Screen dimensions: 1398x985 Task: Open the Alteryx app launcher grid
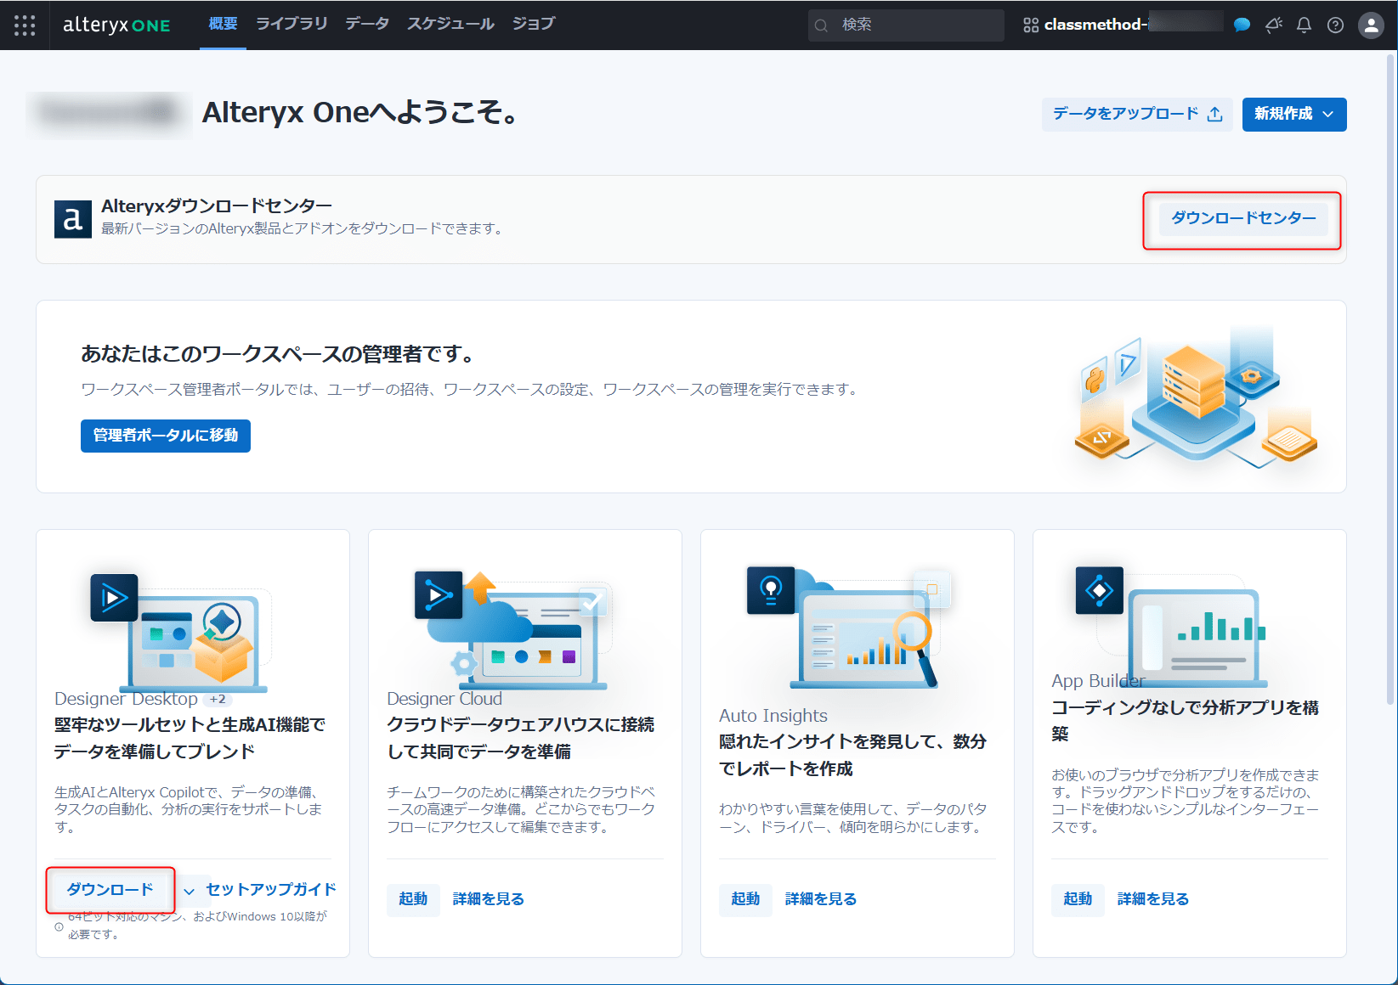[x=25, y=25]
